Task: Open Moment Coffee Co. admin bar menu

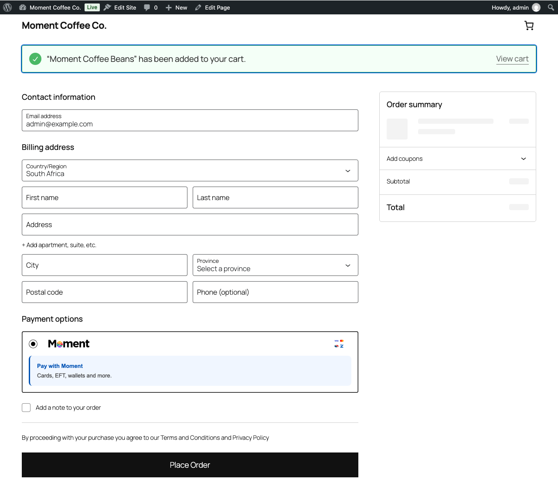Action: click(50, 7)
